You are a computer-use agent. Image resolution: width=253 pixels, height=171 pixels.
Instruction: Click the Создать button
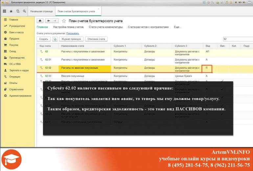click(44, 39)
